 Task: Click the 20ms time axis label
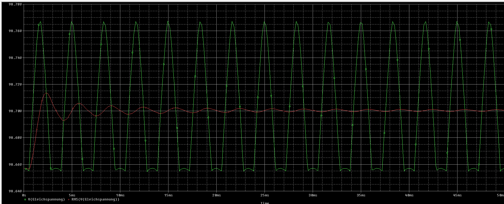coord(216,195)
